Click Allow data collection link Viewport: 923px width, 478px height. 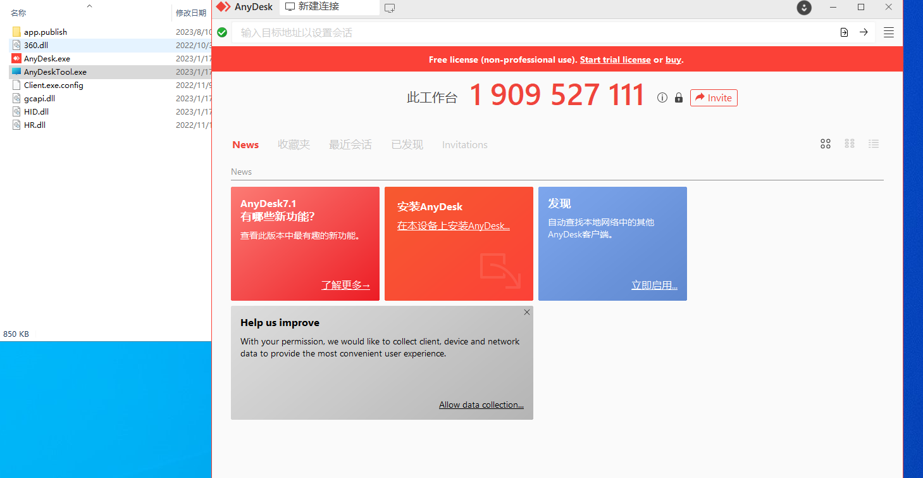click(481, 405)
